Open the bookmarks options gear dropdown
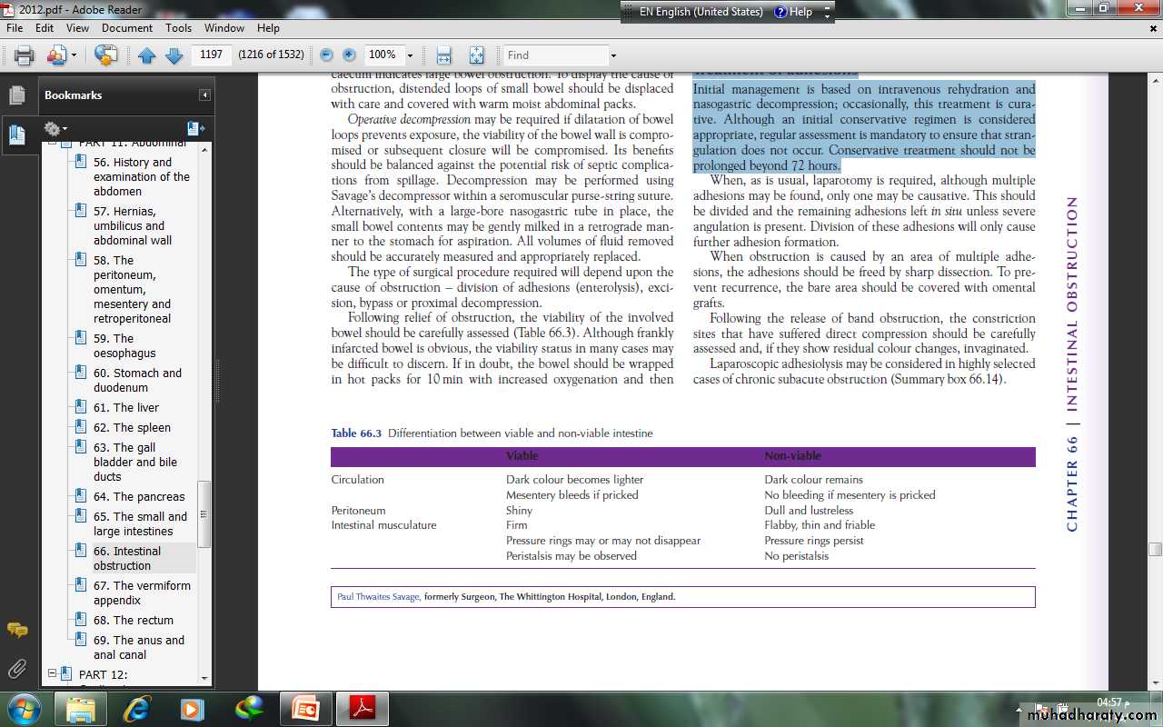Viewport: 1163px width, 727px height. (x=55, y=129)
